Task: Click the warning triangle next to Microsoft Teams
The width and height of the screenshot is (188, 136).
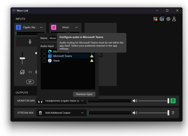Action: 92,56
